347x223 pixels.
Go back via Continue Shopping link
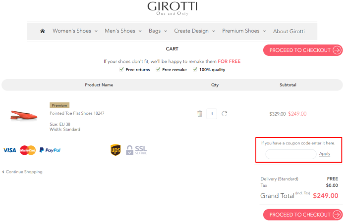click(x=22, y=172)
